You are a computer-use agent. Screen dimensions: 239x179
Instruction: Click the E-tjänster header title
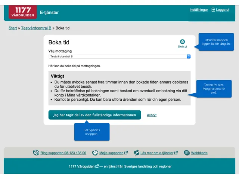[x=49, y=12]
